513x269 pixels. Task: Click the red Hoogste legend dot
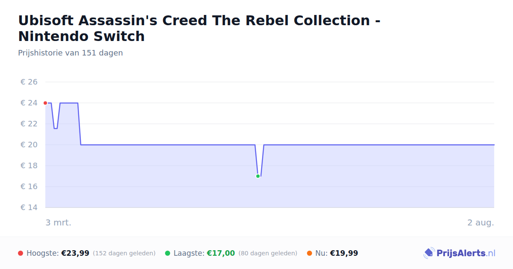tap(21, 253)
